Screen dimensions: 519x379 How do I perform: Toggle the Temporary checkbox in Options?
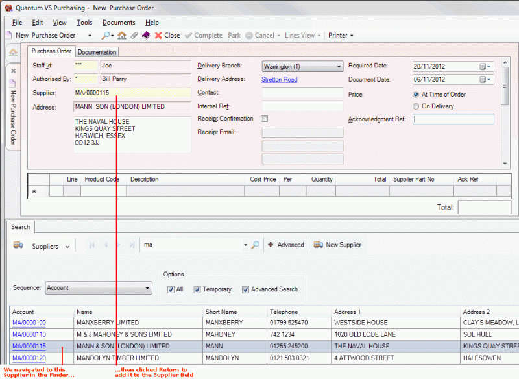click(x=197, y=289)
